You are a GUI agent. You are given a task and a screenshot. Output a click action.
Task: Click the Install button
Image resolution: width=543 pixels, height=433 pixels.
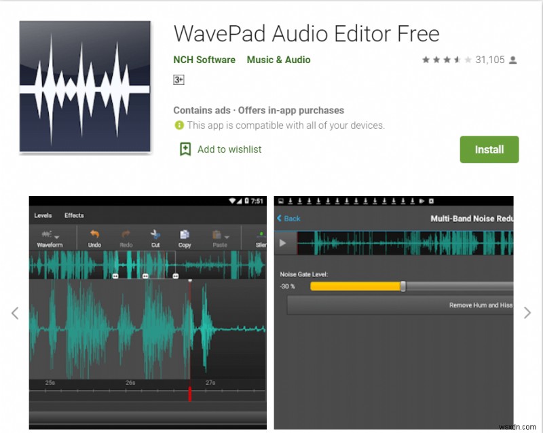pos(489,149)
